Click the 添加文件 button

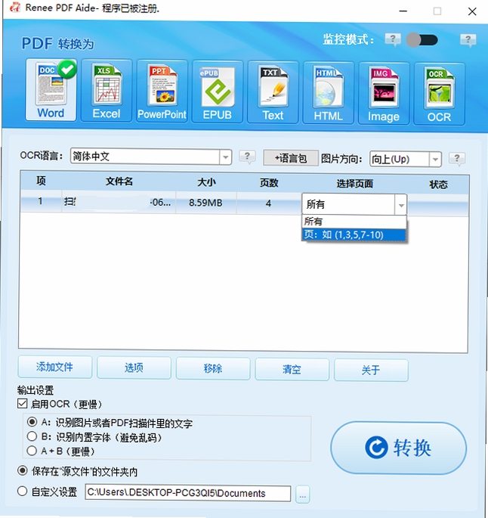[55, 367]
